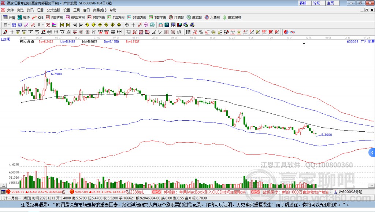Open the 交易委托 menu
The image size is (375, 212).
click(100, 10)
